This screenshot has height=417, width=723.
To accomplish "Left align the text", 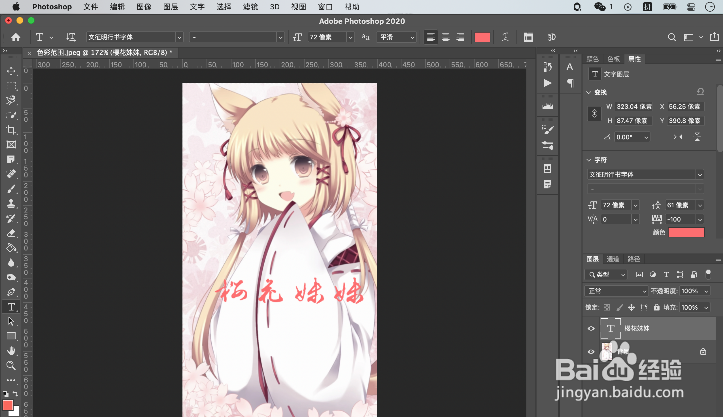I will [x=431, y=37].
